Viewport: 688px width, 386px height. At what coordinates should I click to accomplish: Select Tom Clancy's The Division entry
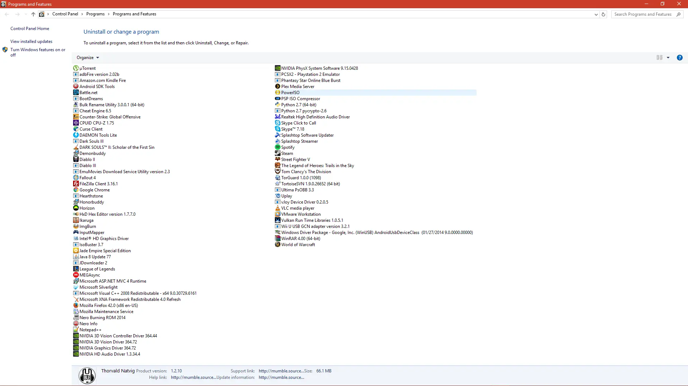303,171
